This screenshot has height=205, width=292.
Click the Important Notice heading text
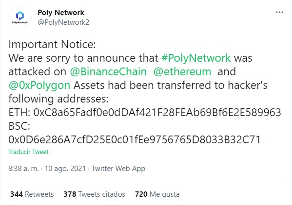[52, 44]
